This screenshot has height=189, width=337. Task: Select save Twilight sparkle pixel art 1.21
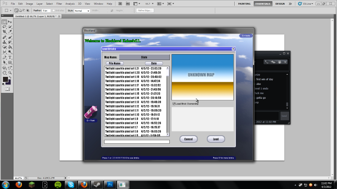pyautogui.click(x=133, y=68)
